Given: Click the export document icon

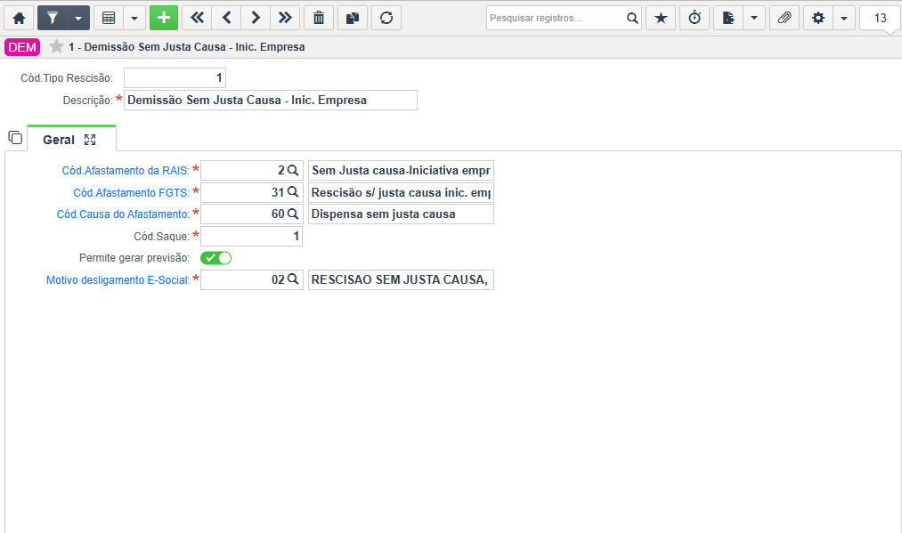Looking at the screenshot, I should coord(728,18).
